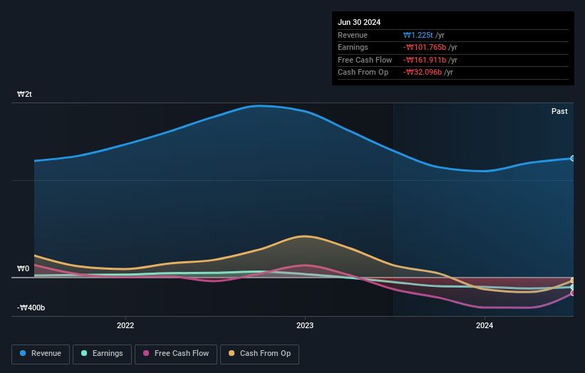Click the 2023 axis label
Screen dimensions: 585x373
click(x=305, y=325)
